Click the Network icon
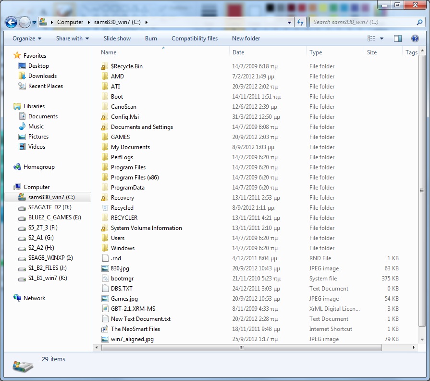The width and height of the screenshot is (430, 381). [x=17, y=298]
